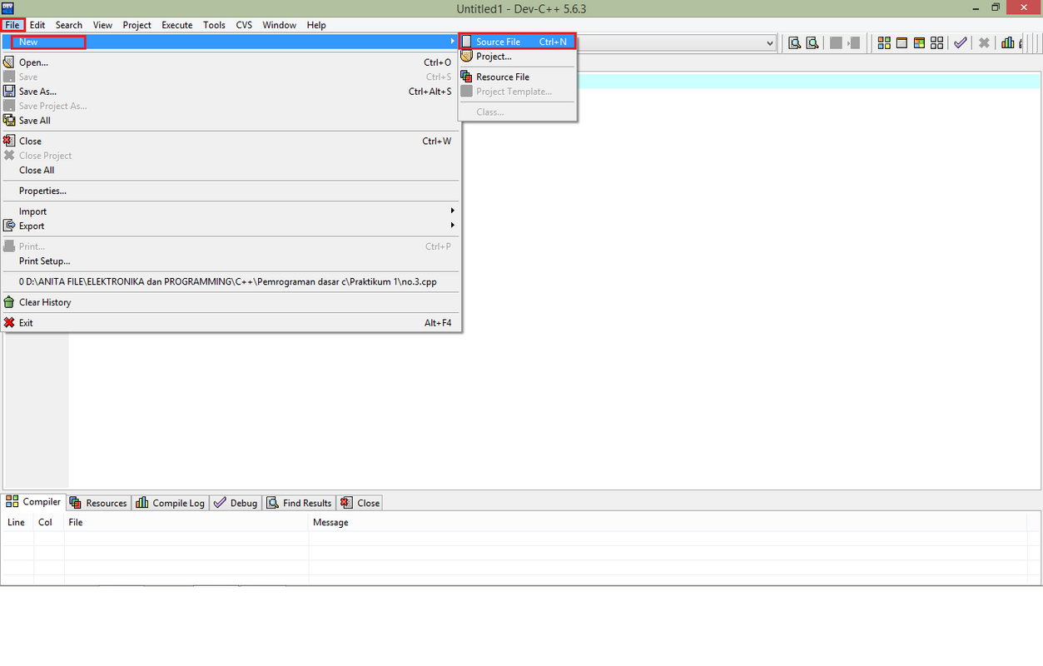Screen dimensions: 1043x666
Task: Click the Run icon in the toolbar
Action: point(901,43)
